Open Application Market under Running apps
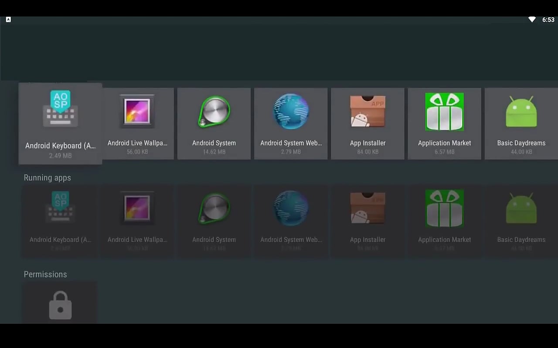 tap(444, 221)
